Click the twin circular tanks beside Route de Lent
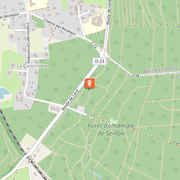 click(x=55, y=109)
